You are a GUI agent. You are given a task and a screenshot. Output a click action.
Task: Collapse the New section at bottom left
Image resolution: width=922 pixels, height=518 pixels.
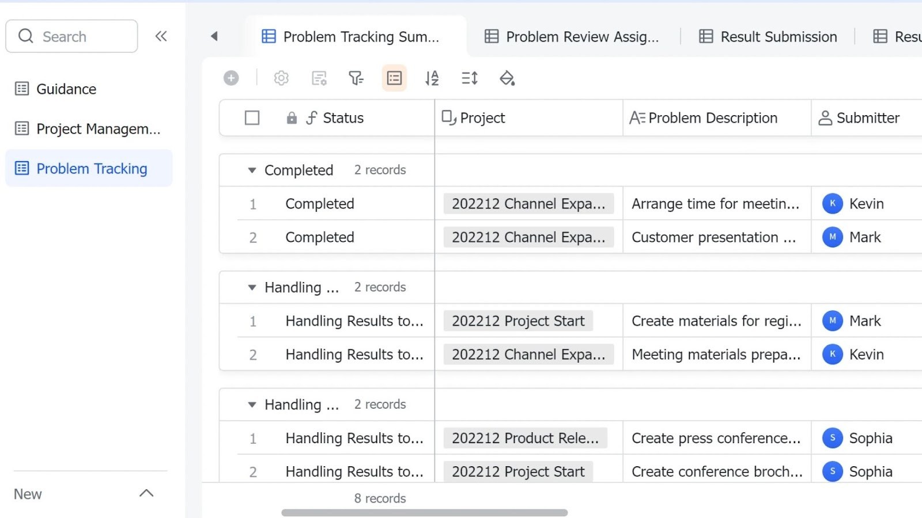pyautogui.click(x=146, y=493)
